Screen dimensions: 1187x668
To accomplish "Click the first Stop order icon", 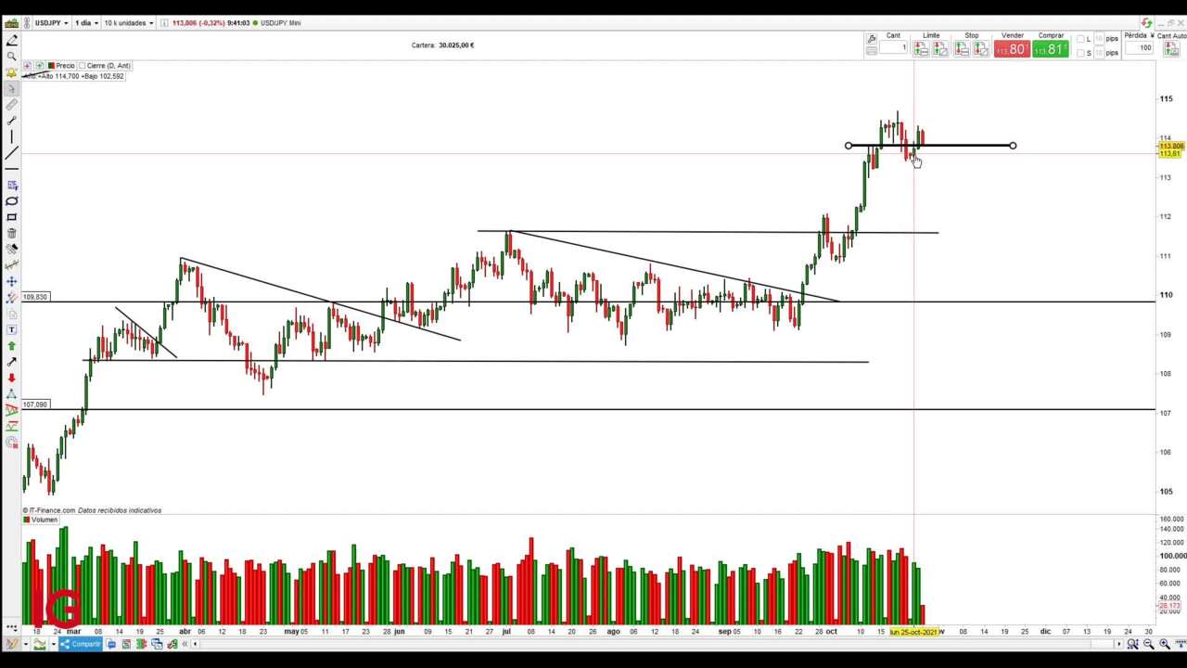I will click(962, 48).
